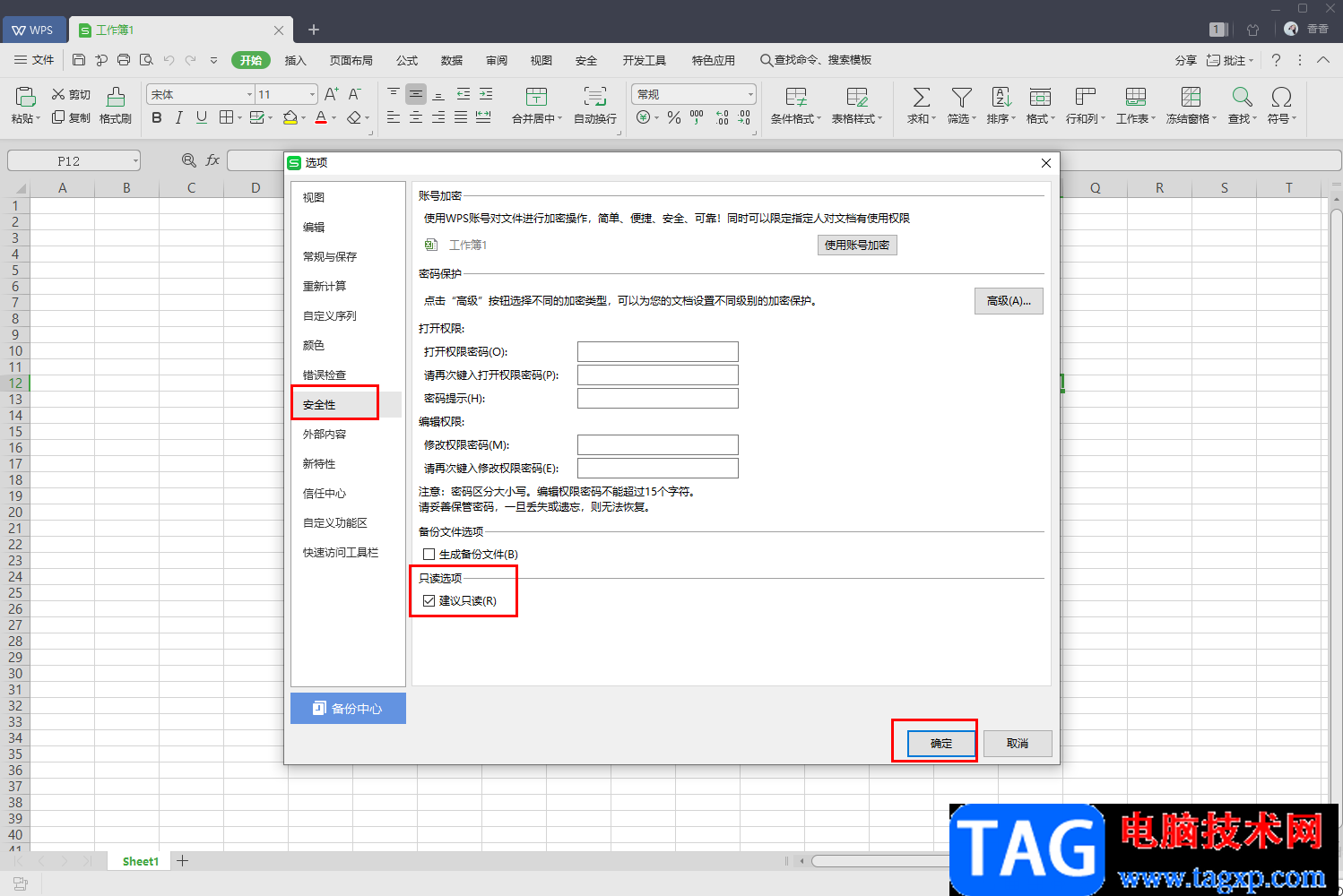Collapse the ribbon with the chevron
This screenshot has width=1343, height=896.
(1323, 60)
